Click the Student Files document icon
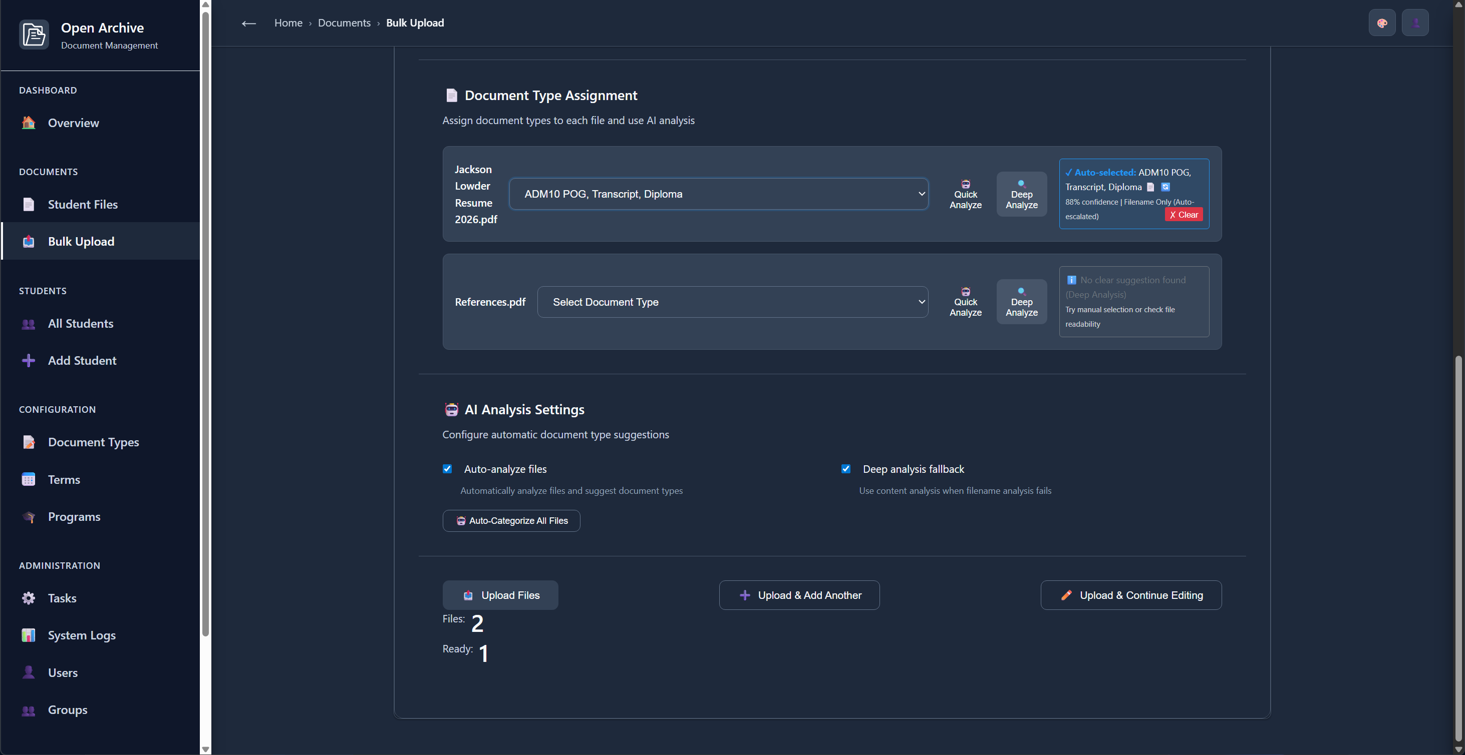The image size is (1465, 755). (x=29, y=205)
